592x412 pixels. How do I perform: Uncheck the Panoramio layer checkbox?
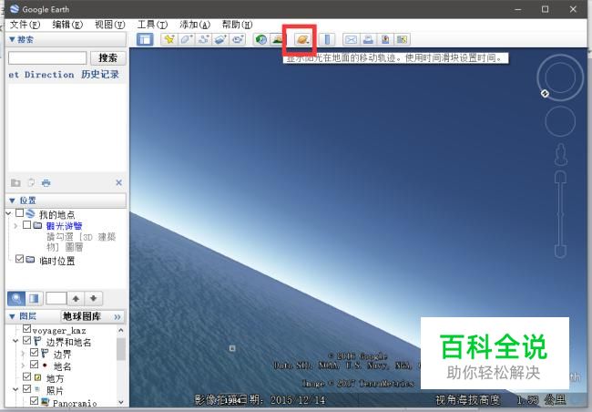(34, 401)
